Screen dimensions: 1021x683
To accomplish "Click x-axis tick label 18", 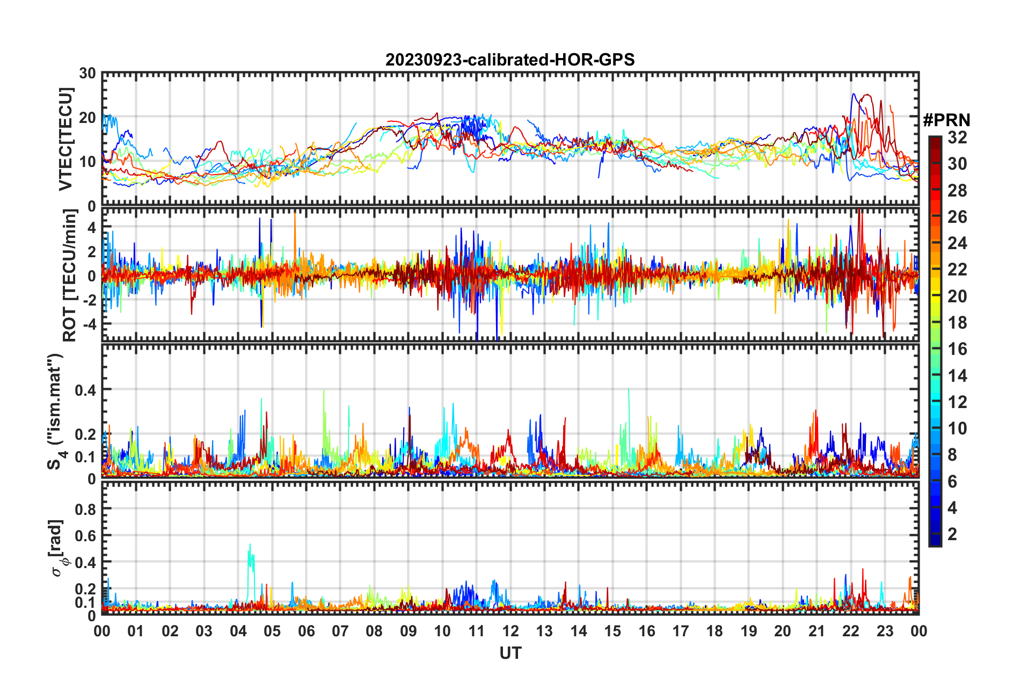I will [714, 631].
